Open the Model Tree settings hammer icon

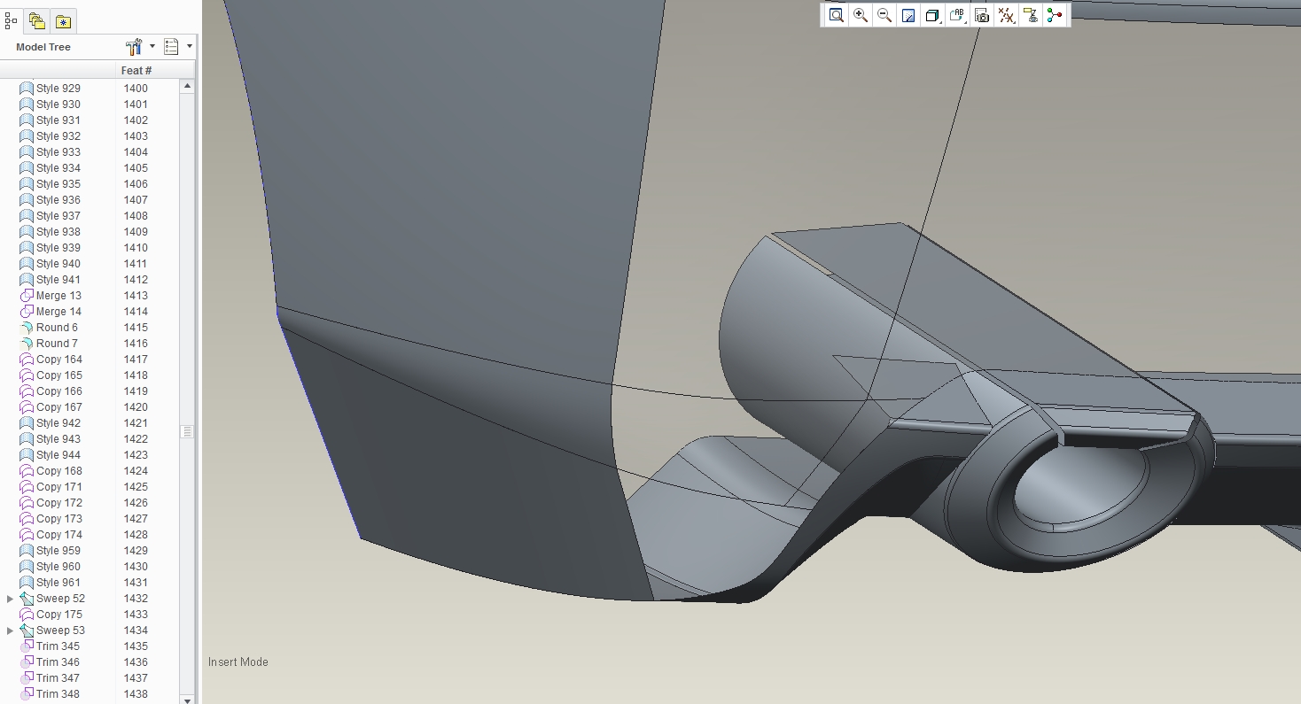pos(134,47)
